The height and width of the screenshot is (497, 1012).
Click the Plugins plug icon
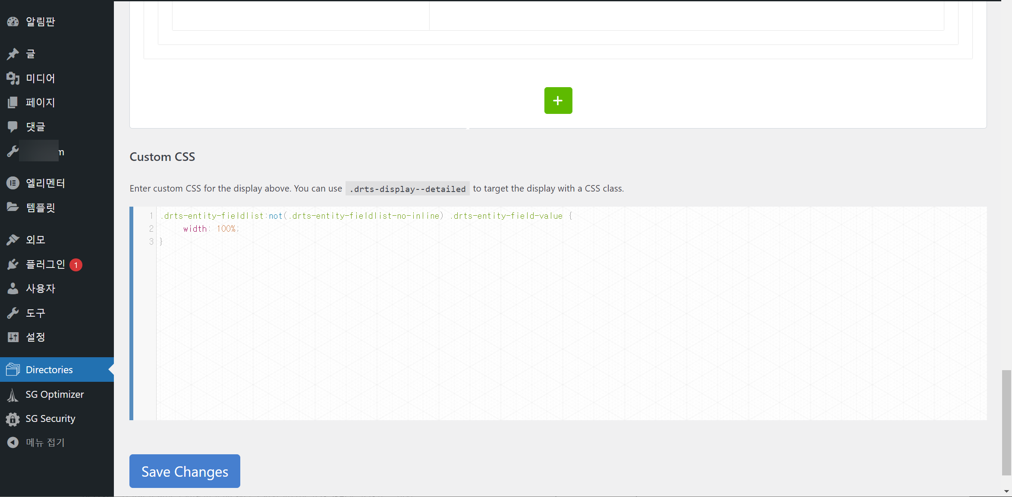click(13, 264)
